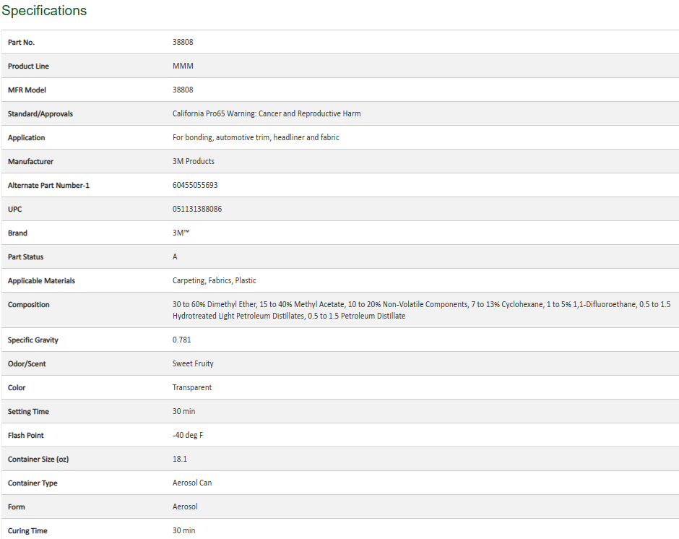Select the manufacturer value 3M Products
Viewport: 679px width, 539px height.
pos(194,161)
